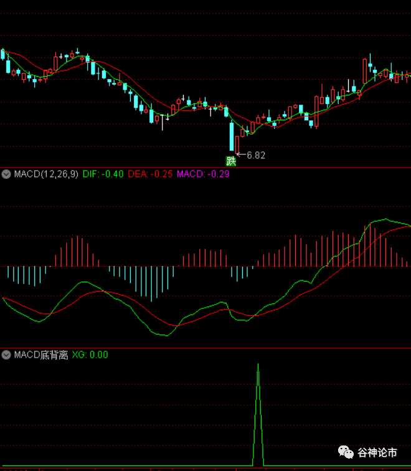
Task: Click the tallest red MACD histogram bar
Action: [371, 245]
